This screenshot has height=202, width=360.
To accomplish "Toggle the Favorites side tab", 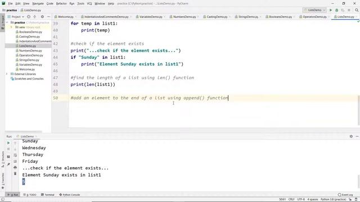I will click(x=2, y=181).
